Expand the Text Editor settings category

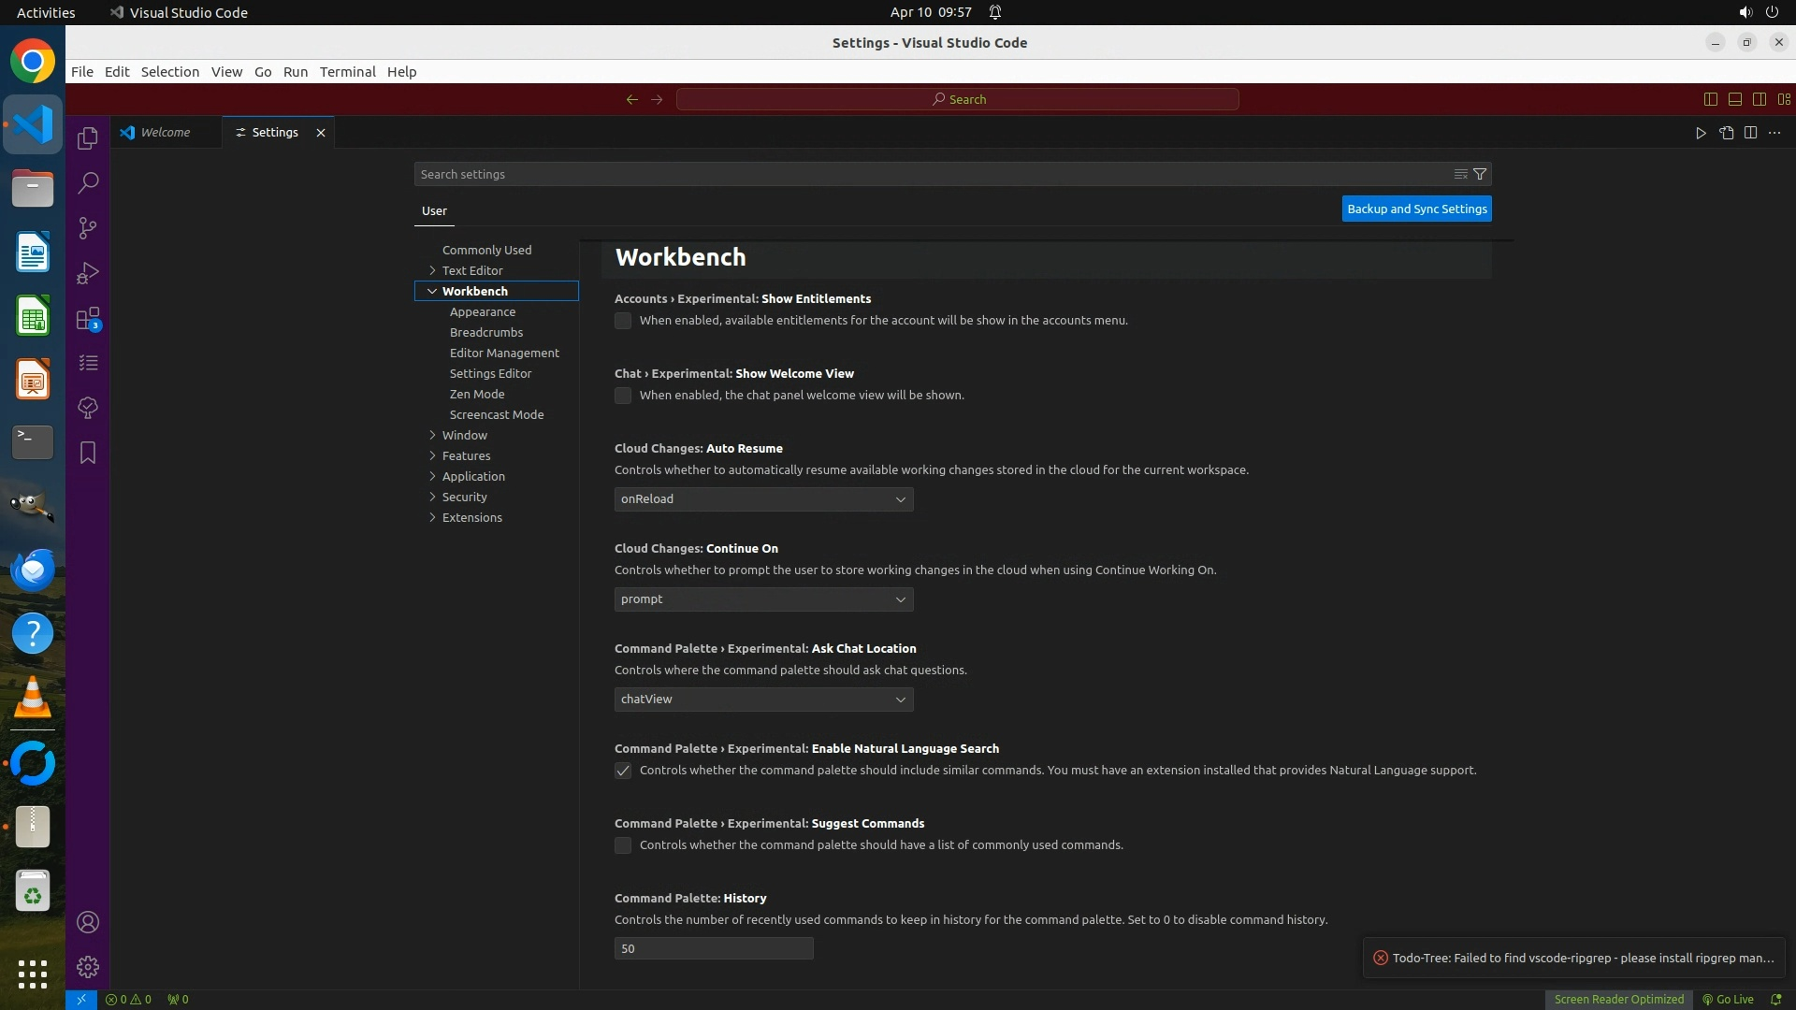pyautogui.click(x=471, y=270)
